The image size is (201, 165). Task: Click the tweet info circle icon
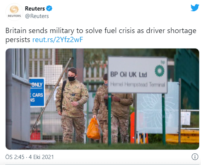pyautogui.click(x=195, y=157)
